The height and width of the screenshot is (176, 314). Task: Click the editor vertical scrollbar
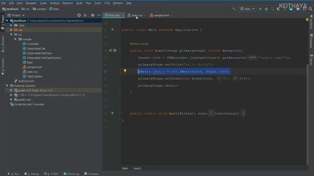click(x=308, y=115)
